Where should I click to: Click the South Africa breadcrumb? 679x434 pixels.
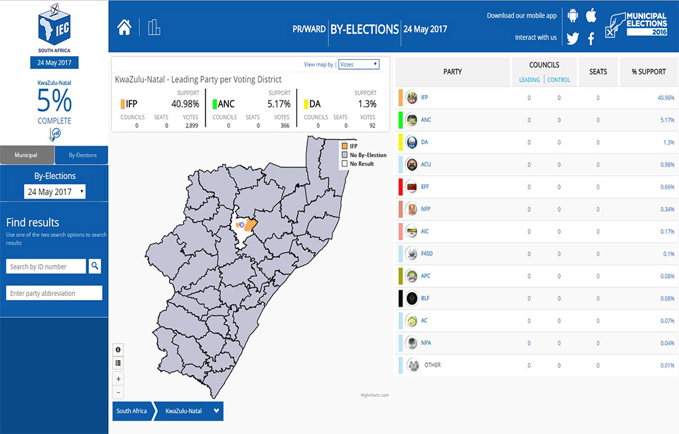131,411
